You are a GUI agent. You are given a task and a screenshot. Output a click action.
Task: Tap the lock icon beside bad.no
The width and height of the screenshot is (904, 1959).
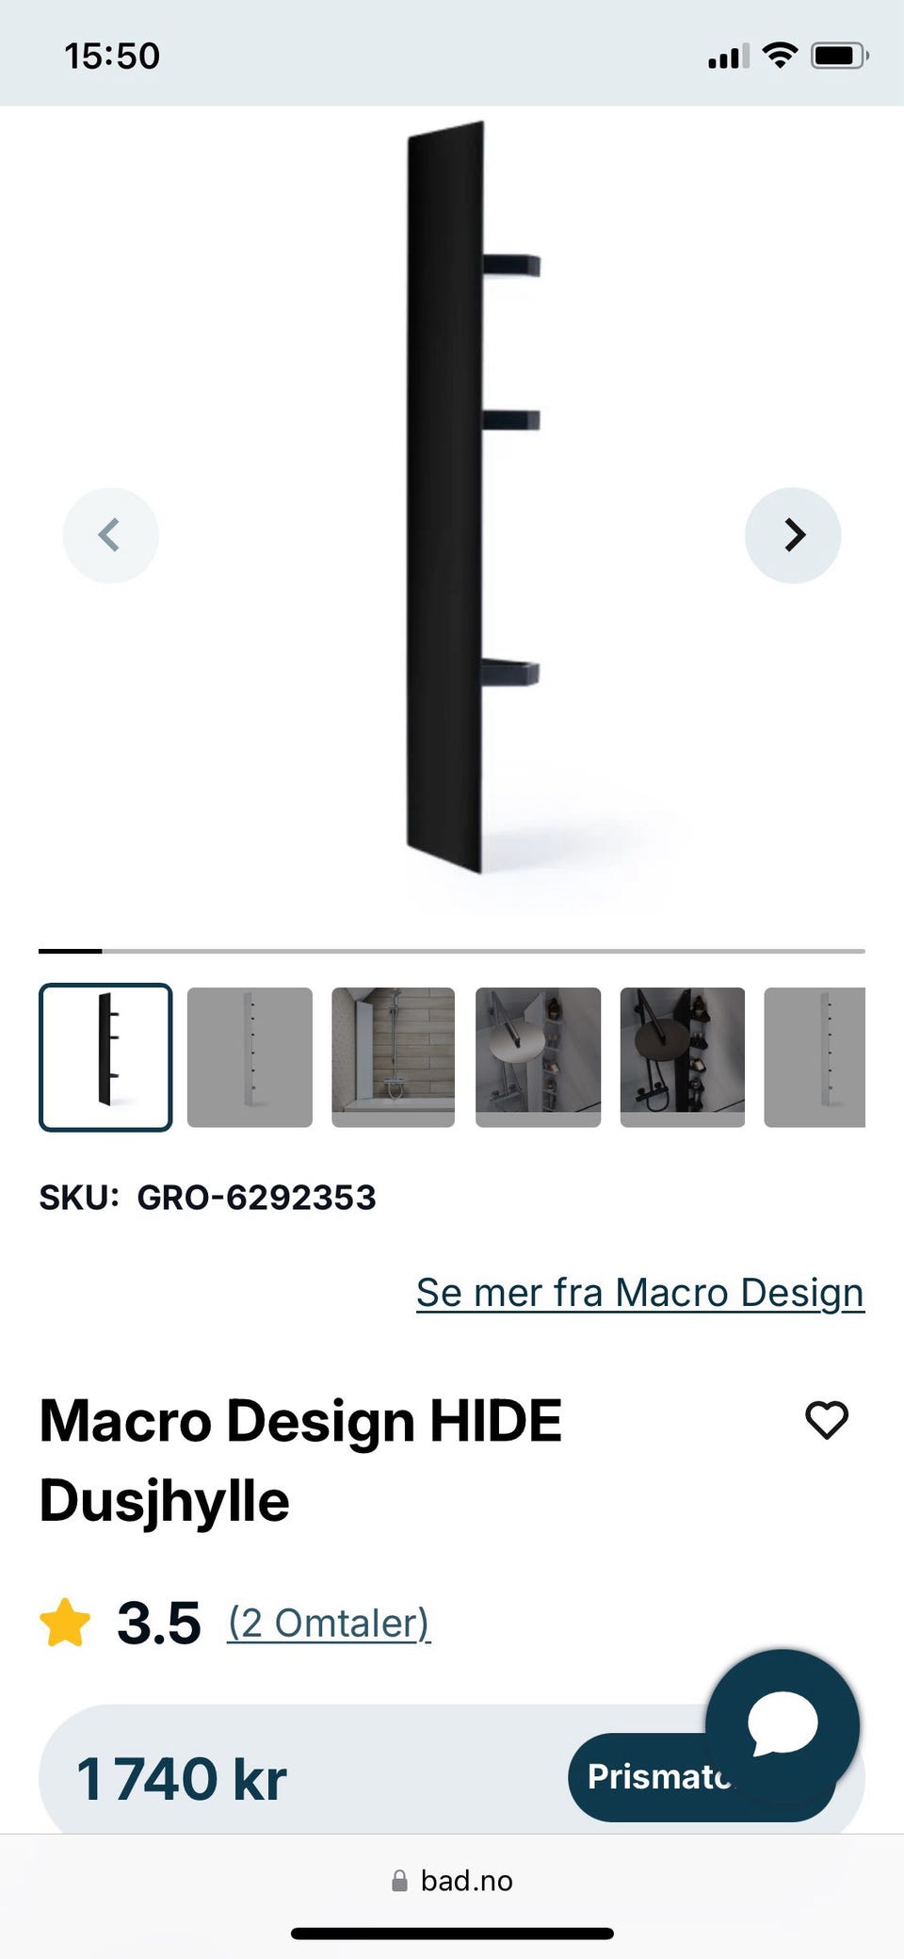[x=400, y=1881]
